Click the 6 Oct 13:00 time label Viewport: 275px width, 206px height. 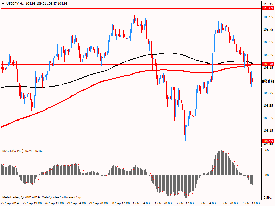251,203
